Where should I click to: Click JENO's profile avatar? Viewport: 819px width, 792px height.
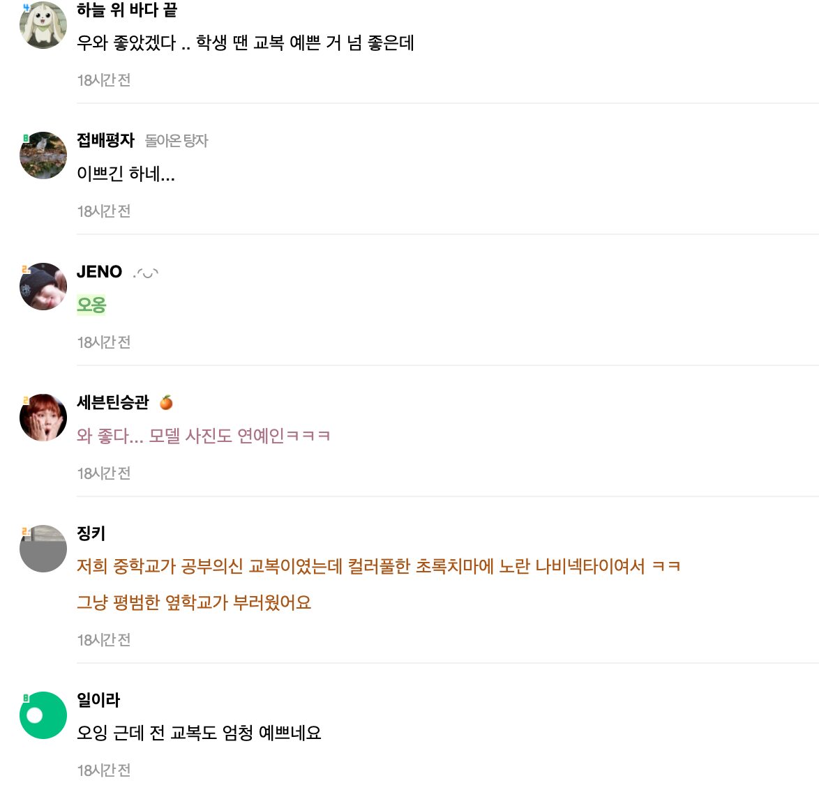click(43, 287)
